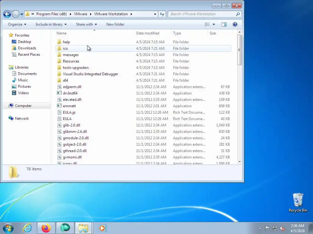This screenshot has width=313, height=234.
Task: Click the search magnifier icon
Action: pos(238,14)
